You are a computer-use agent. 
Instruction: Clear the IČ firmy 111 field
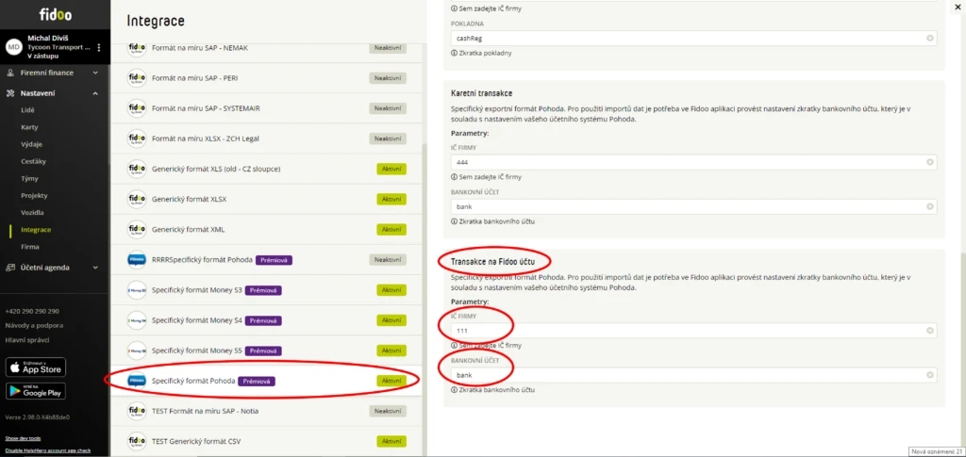tap(930, 331)
